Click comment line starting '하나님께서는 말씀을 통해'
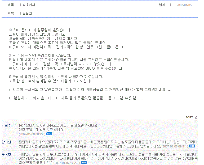Image resolution: width=204 pixels, height=165 pixels. [90, 146]
